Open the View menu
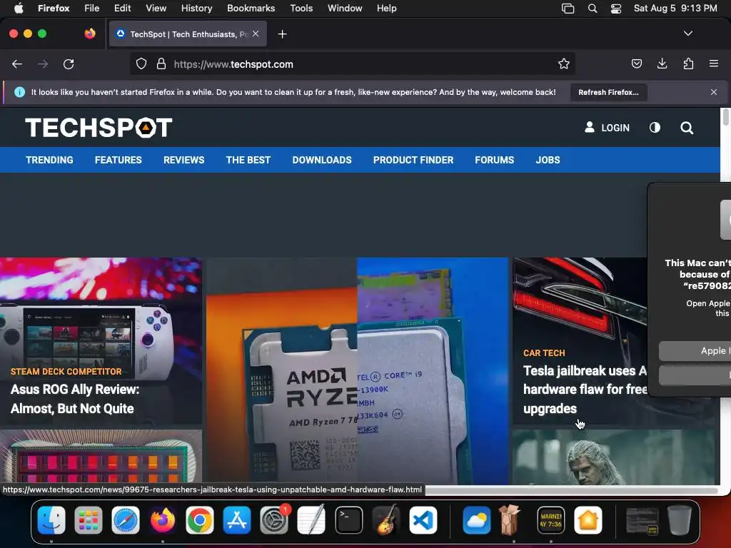 (x=156, y=9)
